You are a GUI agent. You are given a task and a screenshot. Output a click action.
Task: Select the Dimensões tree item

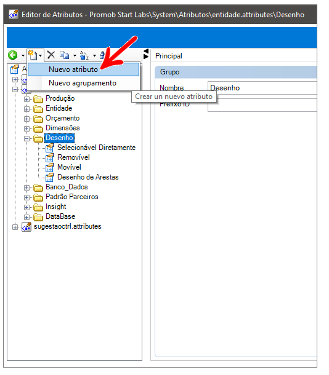[63, 128]
